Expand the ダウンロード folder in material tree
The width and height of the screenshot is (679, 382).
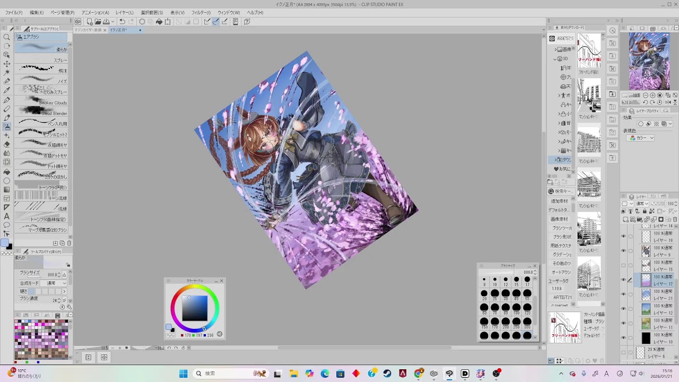[555, 160]
